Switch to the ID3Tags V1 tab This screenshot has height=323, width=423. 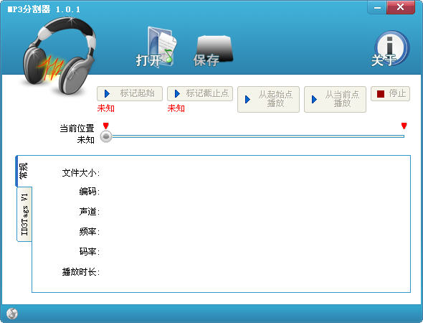24,214
